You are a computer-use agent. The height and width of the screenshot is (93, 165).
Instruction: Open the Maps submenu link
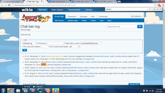pyautogui.click(x=109, y=20)
